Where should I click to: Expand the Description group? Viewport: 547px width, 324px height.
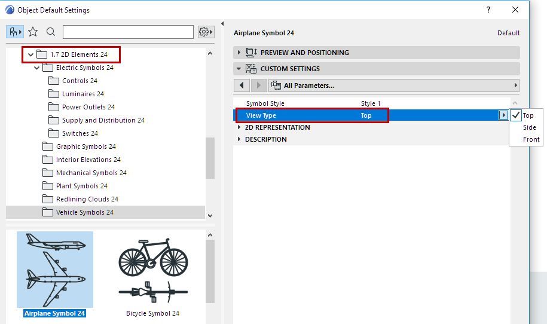click(x=239, y=139)
